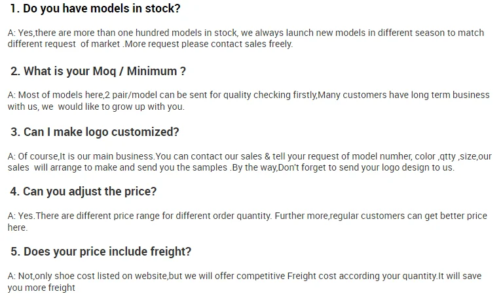
Task: Click the "A:" label of the price-adjustment answer
Action: tap(11, 216)
